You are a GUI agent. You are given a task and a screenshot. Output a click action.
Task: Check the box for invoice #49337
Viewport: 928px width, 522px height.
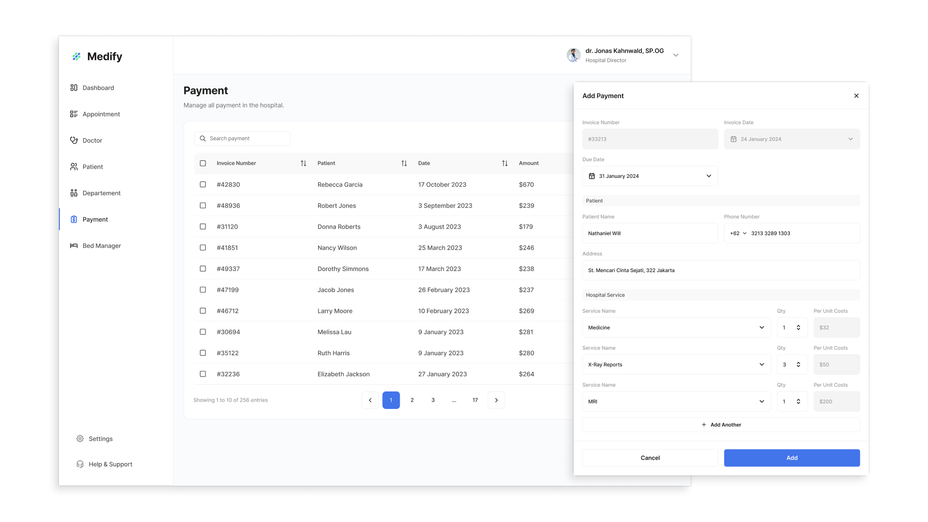coord(203,269)
